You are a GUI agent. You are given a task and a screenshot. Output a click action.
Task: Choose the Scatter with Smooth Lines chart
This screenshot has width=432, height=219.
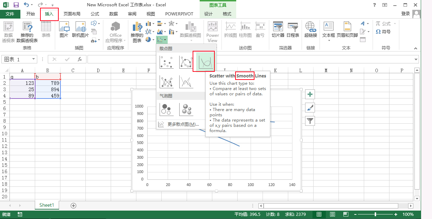[204, 61]
